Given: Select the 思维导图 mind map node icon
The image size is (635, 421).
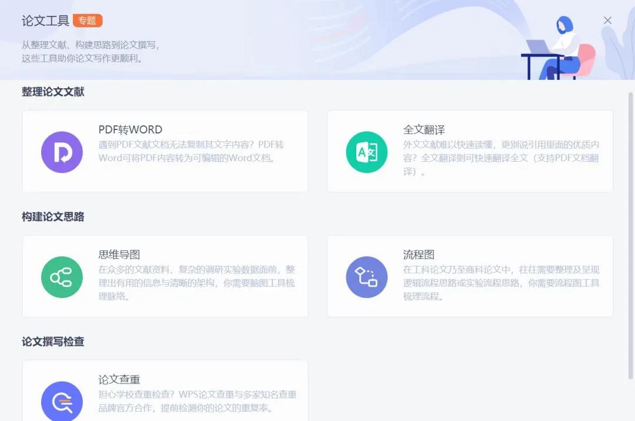Looking at the screenshot, I should [x=62, y=277].
